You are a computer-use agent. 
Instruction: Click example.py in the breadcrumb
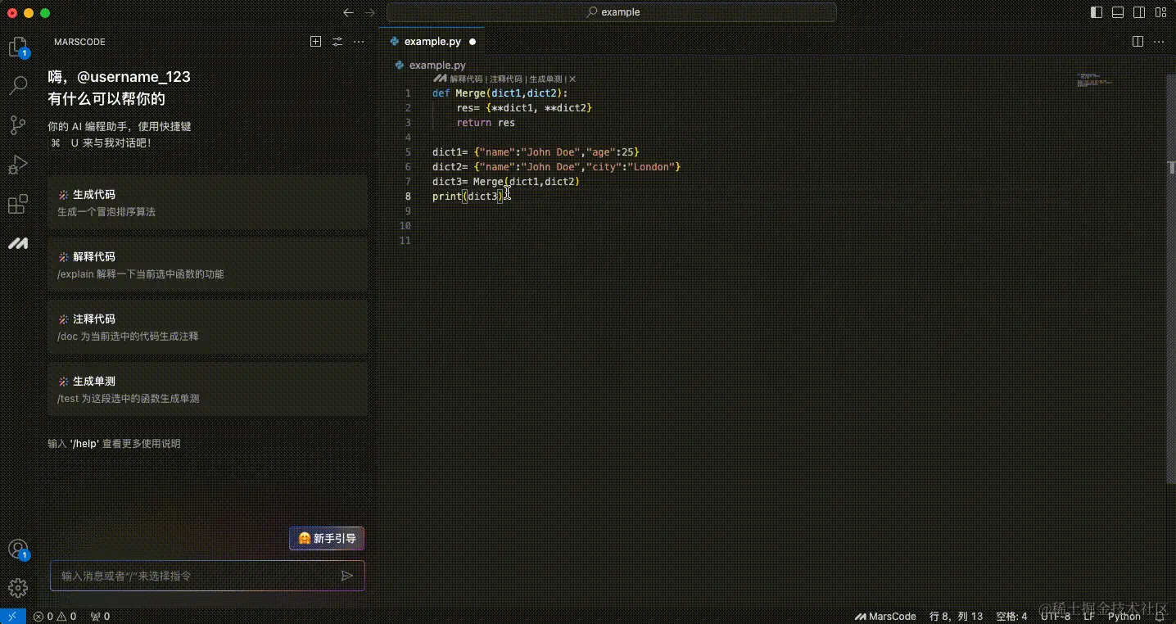point(437,65)
